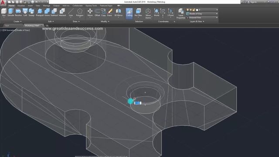Expand the Draw panel
This screenshot has height=157, width=279.
tap(76, 21)
